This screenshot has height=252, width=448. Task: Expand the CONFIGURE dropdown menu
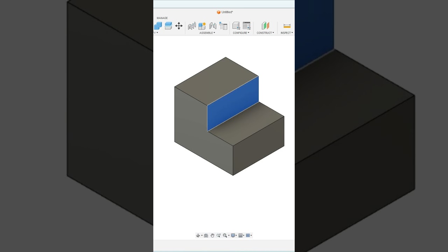click(241, 33)
